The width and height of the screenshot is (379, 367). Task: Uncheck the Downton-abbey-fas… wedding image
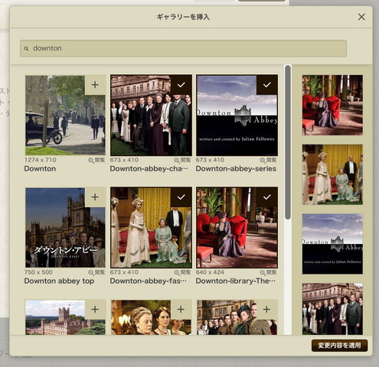181,197
